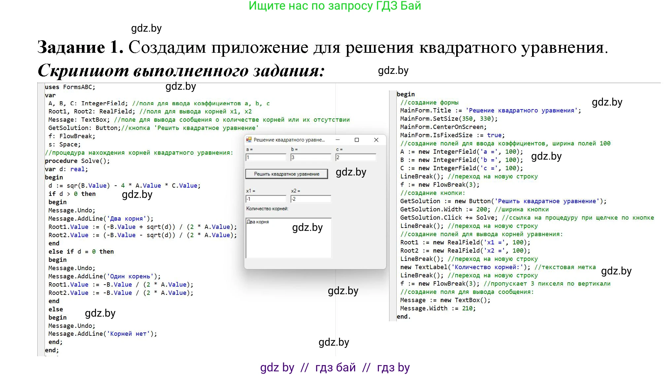
Task: Click the 'x1 =' result field
Action: point(266,199)
